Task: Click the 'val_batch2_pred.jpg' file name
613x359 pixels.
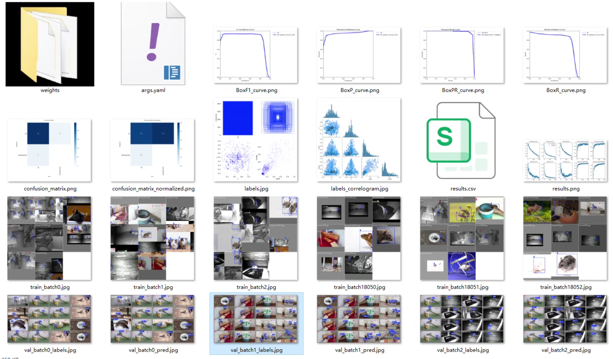Action: 566,350
